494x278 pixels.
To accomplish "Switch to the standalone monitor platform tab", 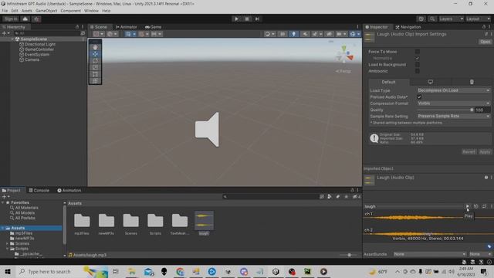I will (430, 82).
